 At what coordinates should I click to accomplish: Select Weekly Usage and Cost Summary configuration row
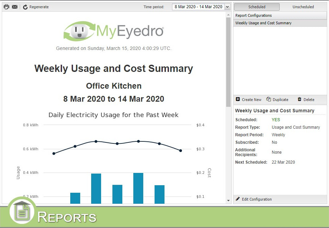click(280, 23)
